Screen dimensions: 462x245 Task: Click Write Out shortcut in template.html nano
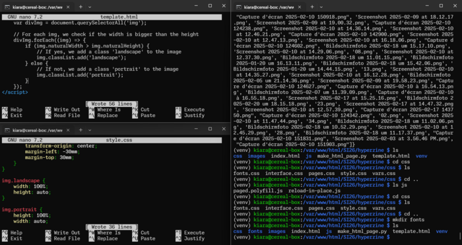pos(63,110)
